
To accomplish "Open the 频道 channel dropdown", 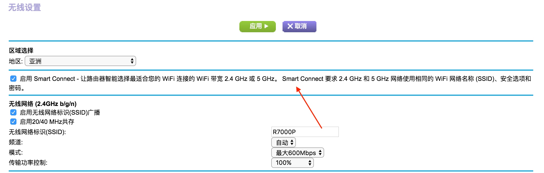I will point(283,143).
